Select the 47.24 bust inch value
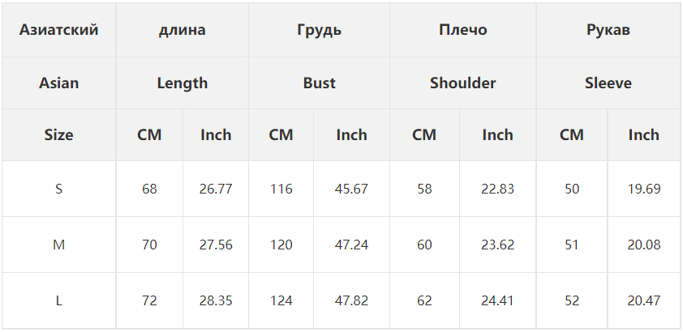The image size is (683, 332). [x=351, y=245]
